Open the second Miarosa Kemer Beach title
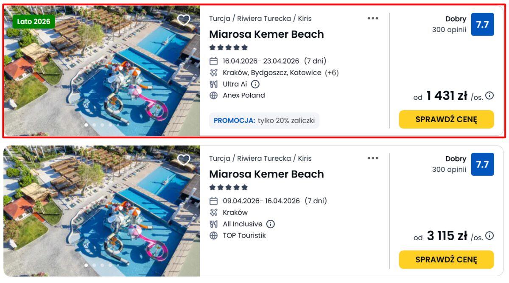Screen dimensions: 509x283 tap(266, 174)
